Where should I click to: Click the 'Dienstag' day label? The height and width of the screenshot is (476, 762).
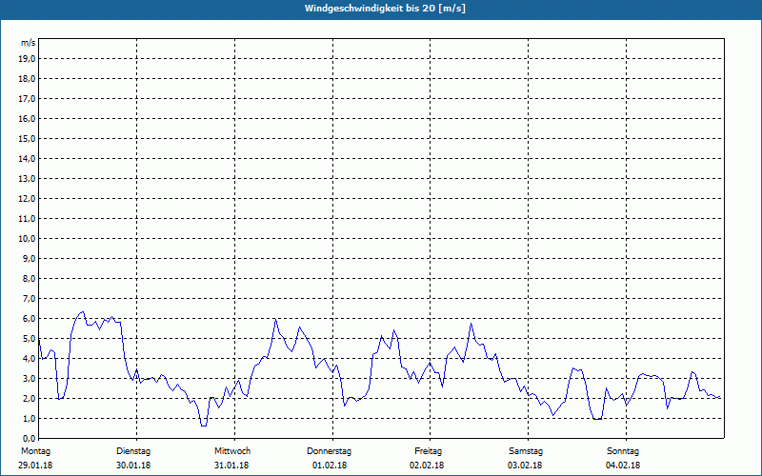[x=133, y=451]
